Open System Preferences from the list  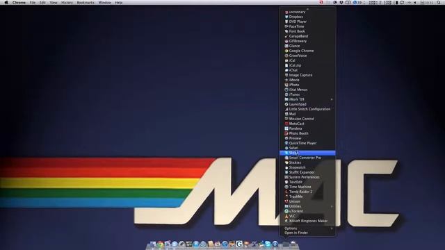(x=307, y=177)
